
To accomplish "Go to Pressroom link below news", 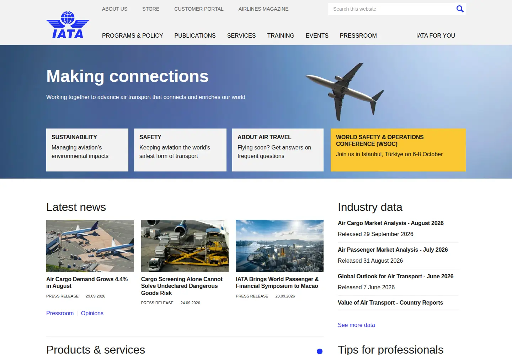I will [60, 313].
